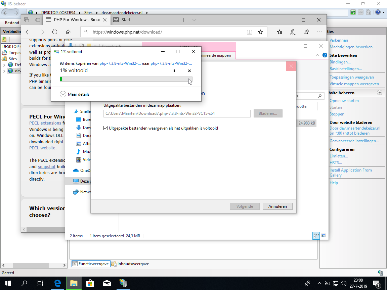Viewport: 387px width, 290px height.
Task: Go to Edge's home page
Action: click(68, 32)
